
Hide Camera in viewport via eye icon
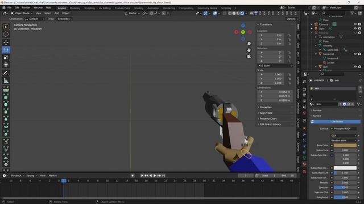(355, 24)
